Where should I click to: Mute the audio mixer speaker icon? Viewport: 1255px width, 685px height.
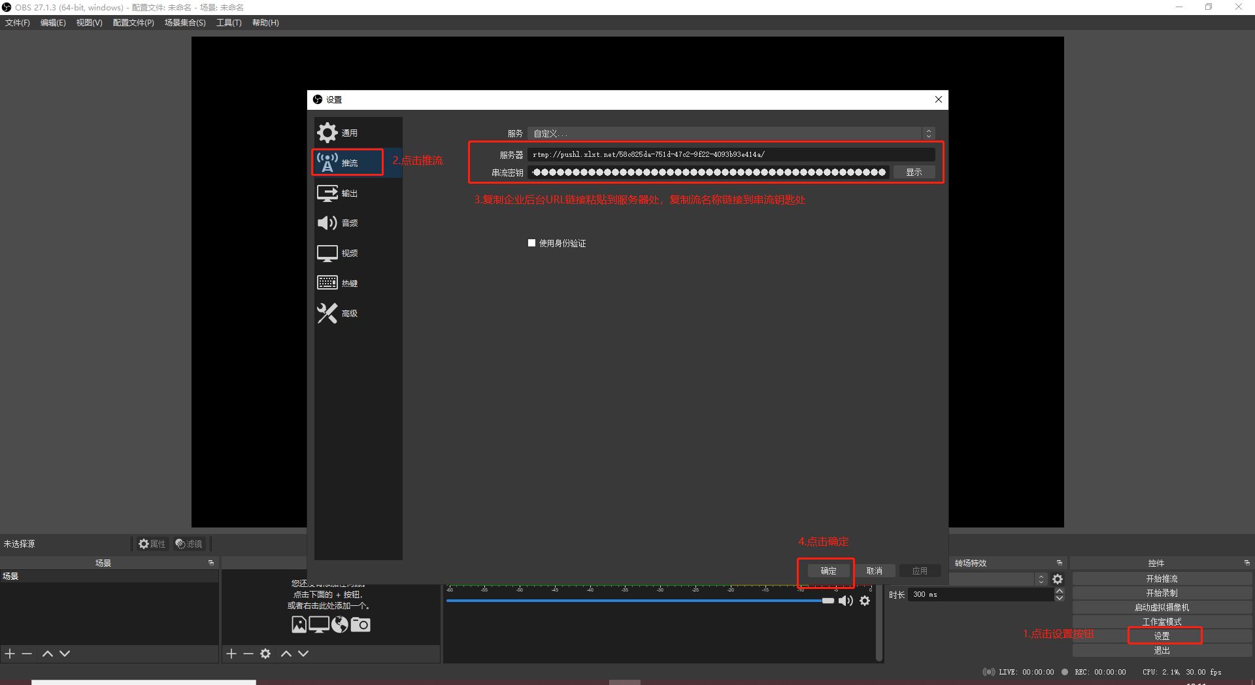tap(846, 601)
